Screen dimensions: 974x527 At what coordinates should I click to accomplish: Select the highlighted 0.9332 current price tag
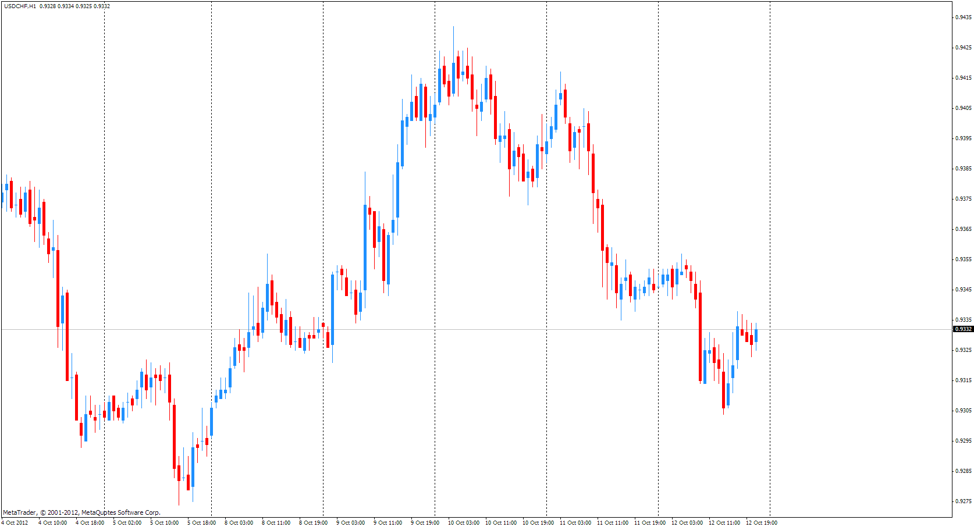[964, 329]
